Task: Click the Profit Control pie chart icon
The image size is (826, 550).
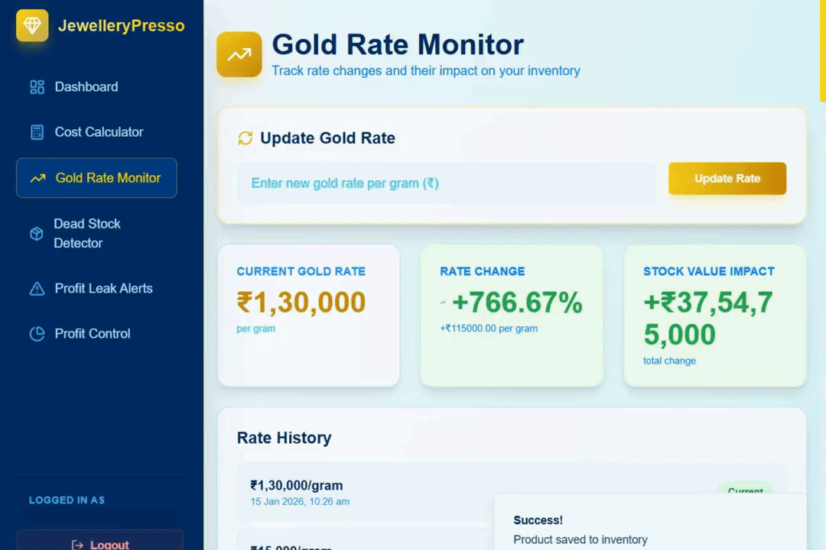Action: (37, 334)
